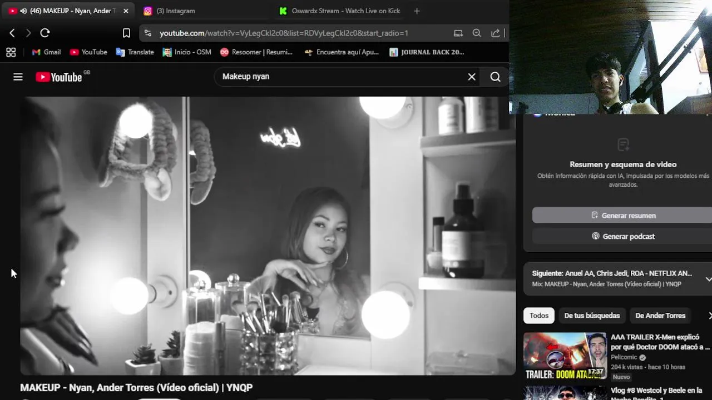712x400 pixels.
Task: Select the Todos filter chip
Action: coord(539,316)
